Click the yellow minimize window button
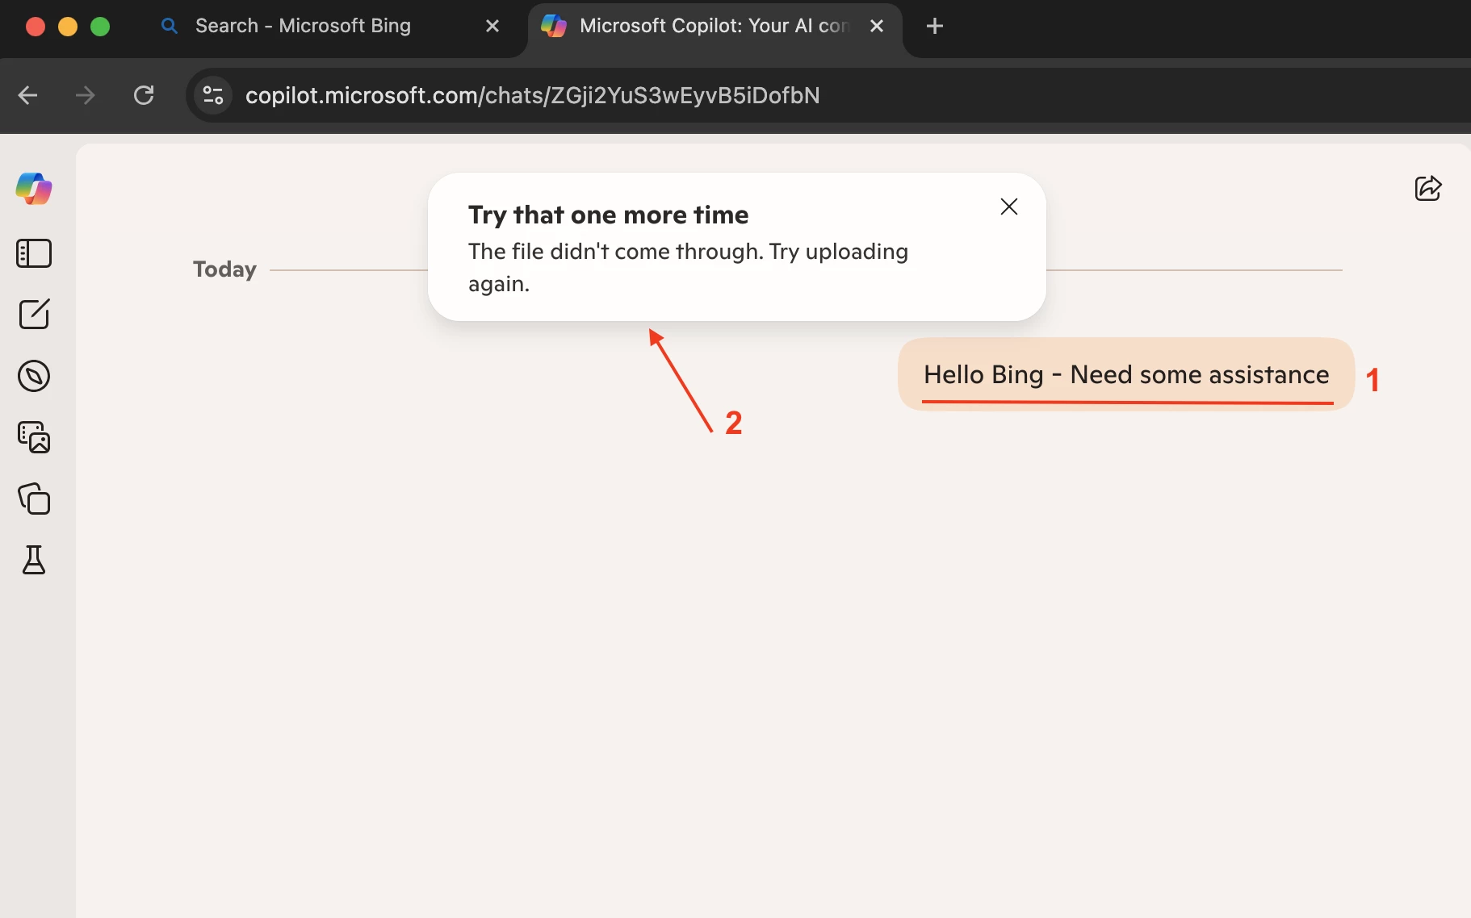1471x918 pixels. pos(68,27)
